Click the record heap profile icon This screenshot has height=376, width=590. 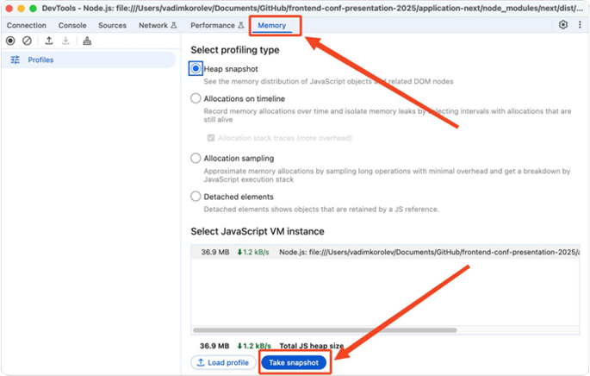tap(10, 41)
